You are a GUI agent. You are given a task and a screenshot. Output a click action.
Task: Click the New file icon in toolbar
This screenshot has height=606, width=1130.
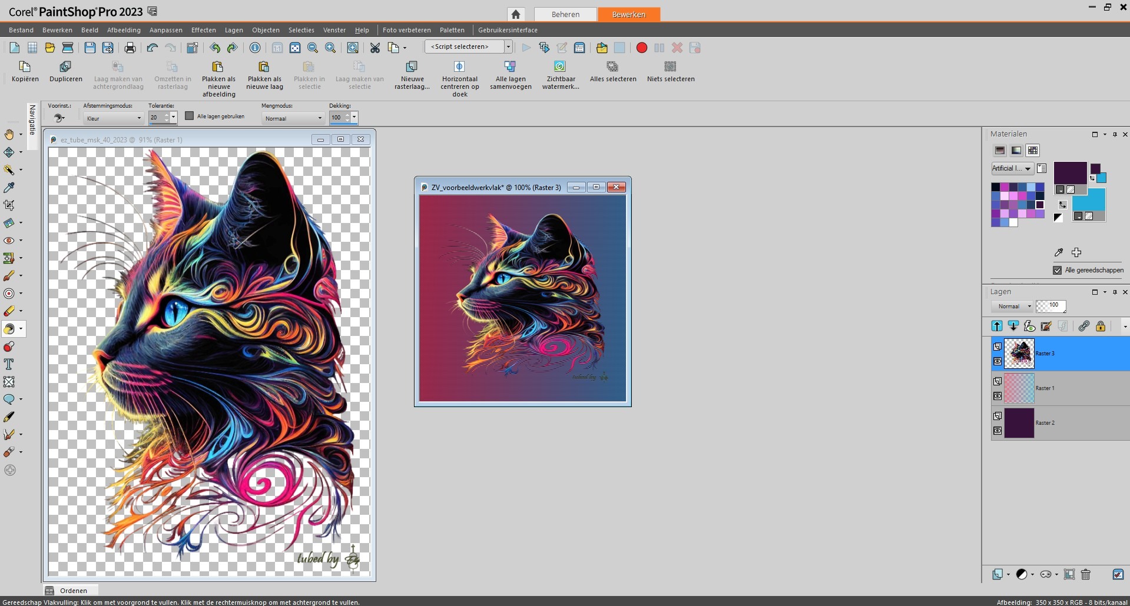[15, 48]
